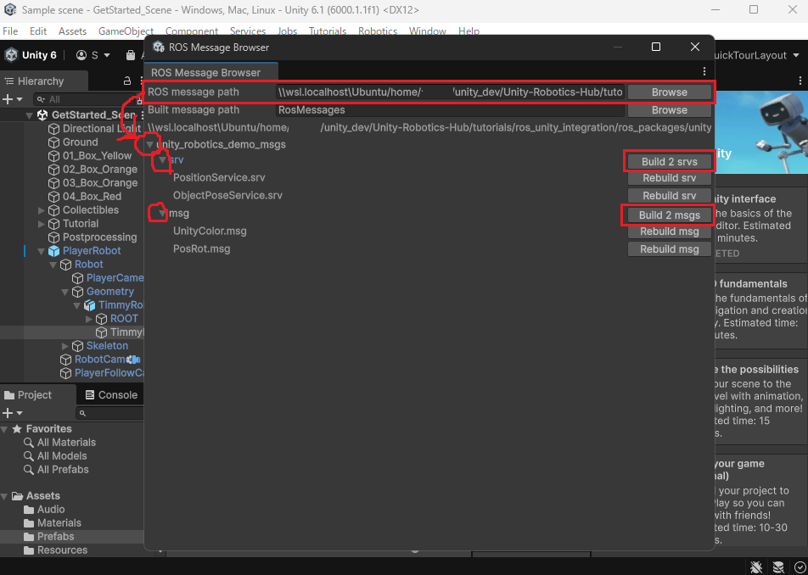Image resolution: width=808 pixels, height=575 pixels.
Task: Click the Hierarchy search magnifier icon
Action: tap(41, 99)
